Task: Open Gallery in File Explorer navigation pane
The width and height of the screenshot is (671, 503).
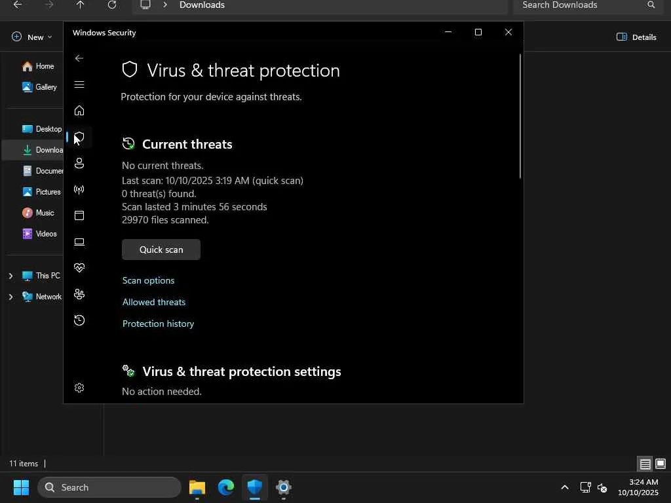Action: pyautogui.click(x=39, y=87)
